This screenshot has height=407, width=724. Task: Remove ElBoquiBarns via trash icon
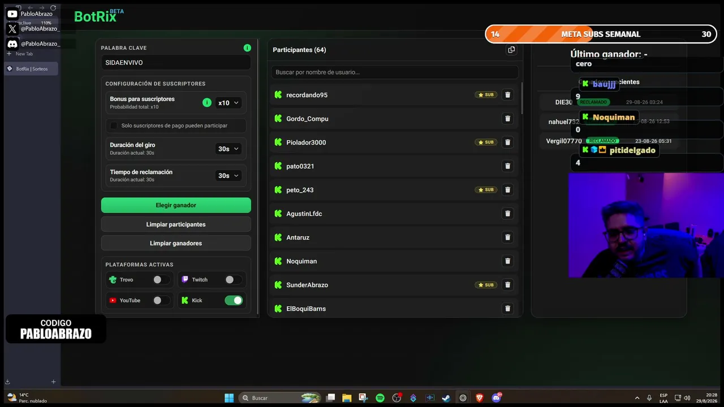pyautogui.click(x=507, y=309)
